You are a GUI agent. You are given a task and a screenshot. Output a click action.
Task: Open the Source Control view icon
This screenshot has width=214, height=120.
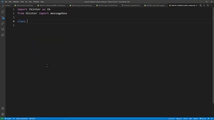point(3,18)
